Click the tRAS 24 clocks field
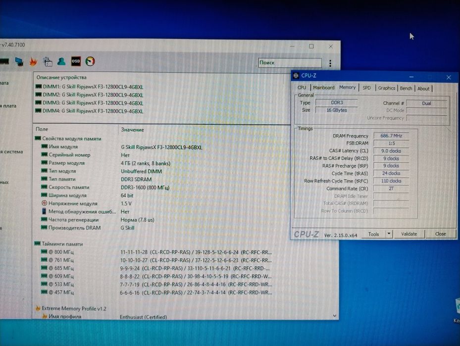The height and width of the screenshot is (346, 460). pos(391,173)
